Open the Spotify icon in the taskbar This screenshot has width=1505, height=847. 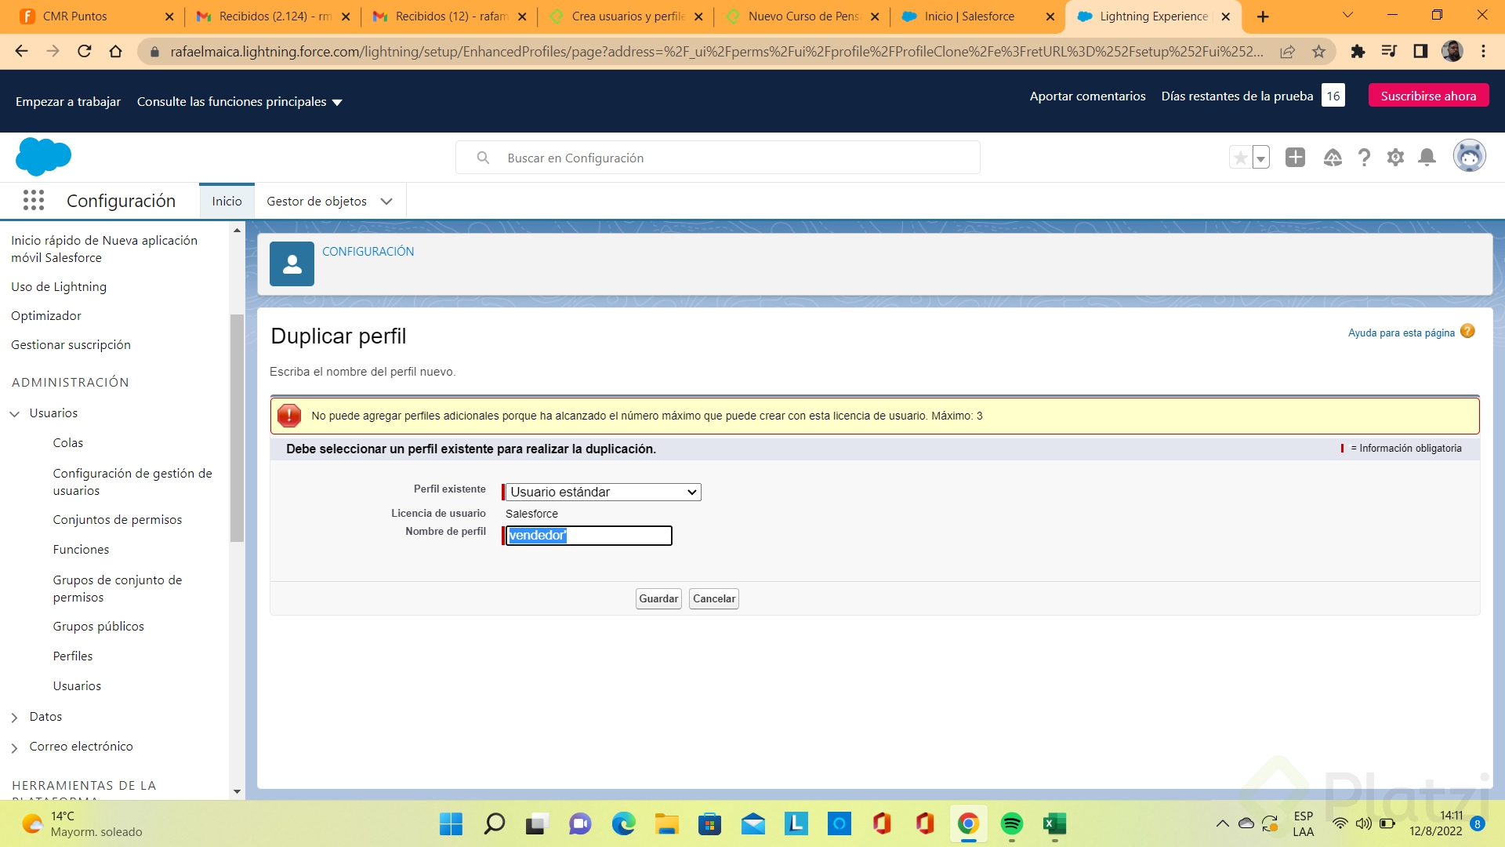1011,823
